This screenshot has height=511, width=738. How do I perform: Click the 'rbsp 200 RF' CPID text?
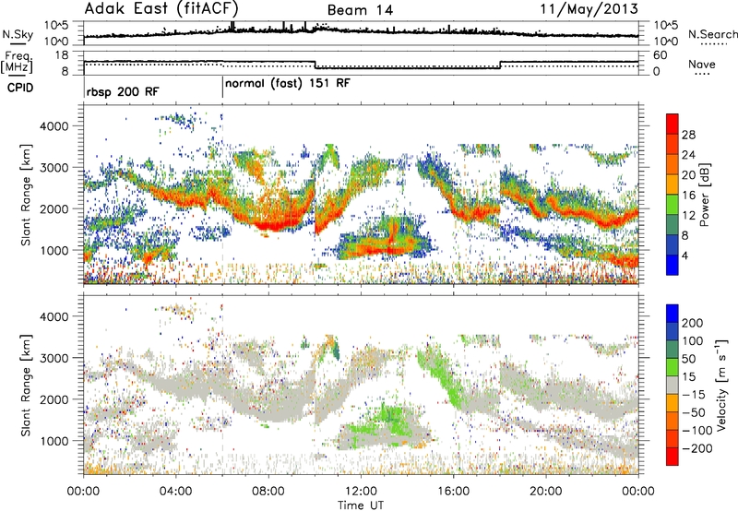tap(123, 92)
